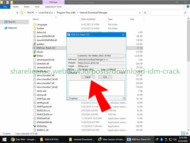Image resolution: width=190 pixels, height=143 pixels.
Task: Refresh the current folder
Action: [145, 13]
